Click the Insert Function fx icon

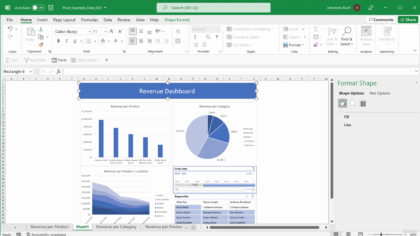pyautogui.click(x=58, y=71)
